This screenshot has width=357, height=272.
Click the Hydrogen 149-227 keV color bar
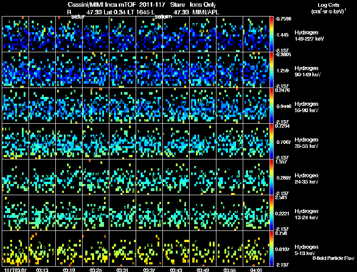(x=271, y=34)
